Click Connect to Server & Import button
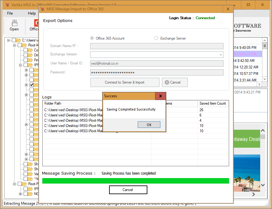The height and width of the screenshot is (209, 272). pyautogui.click(x=125, y=82)
